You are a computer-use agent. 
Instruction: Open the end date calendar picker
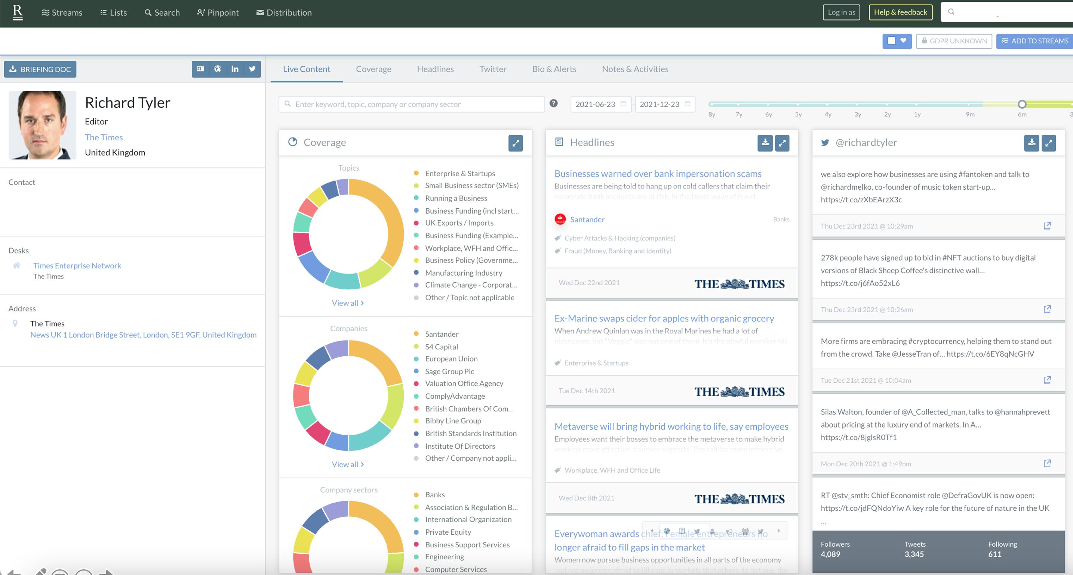[686, 104]
